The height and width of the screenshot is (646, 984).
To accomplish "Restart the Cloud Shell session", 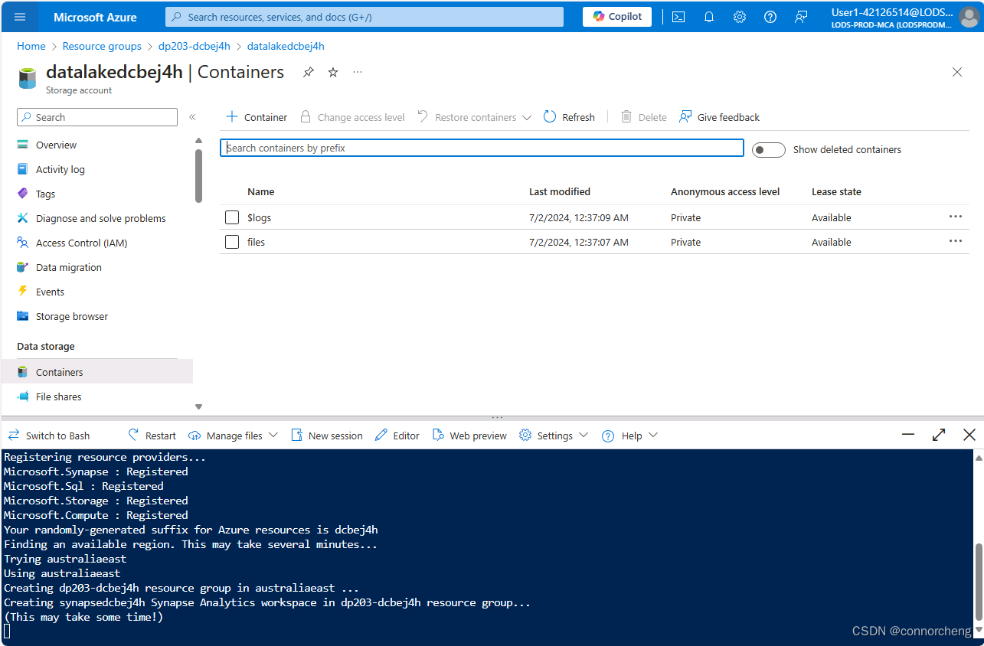I will coord(152,436).
